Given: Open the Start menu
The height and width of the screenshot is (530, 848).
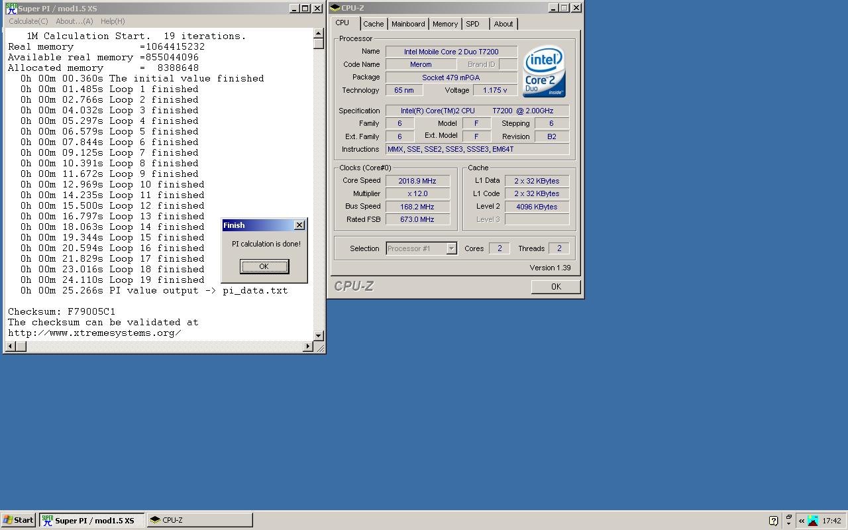Looking at the screenshot, I should coord(19,520).
